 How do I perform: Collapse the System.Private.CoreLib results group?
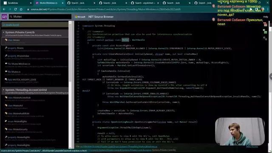[3, 32]
